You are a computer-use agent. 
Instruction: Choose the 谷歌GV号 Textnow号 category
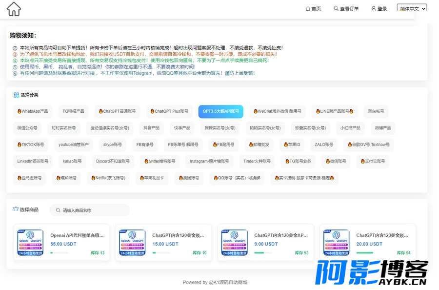click(369, 145)
